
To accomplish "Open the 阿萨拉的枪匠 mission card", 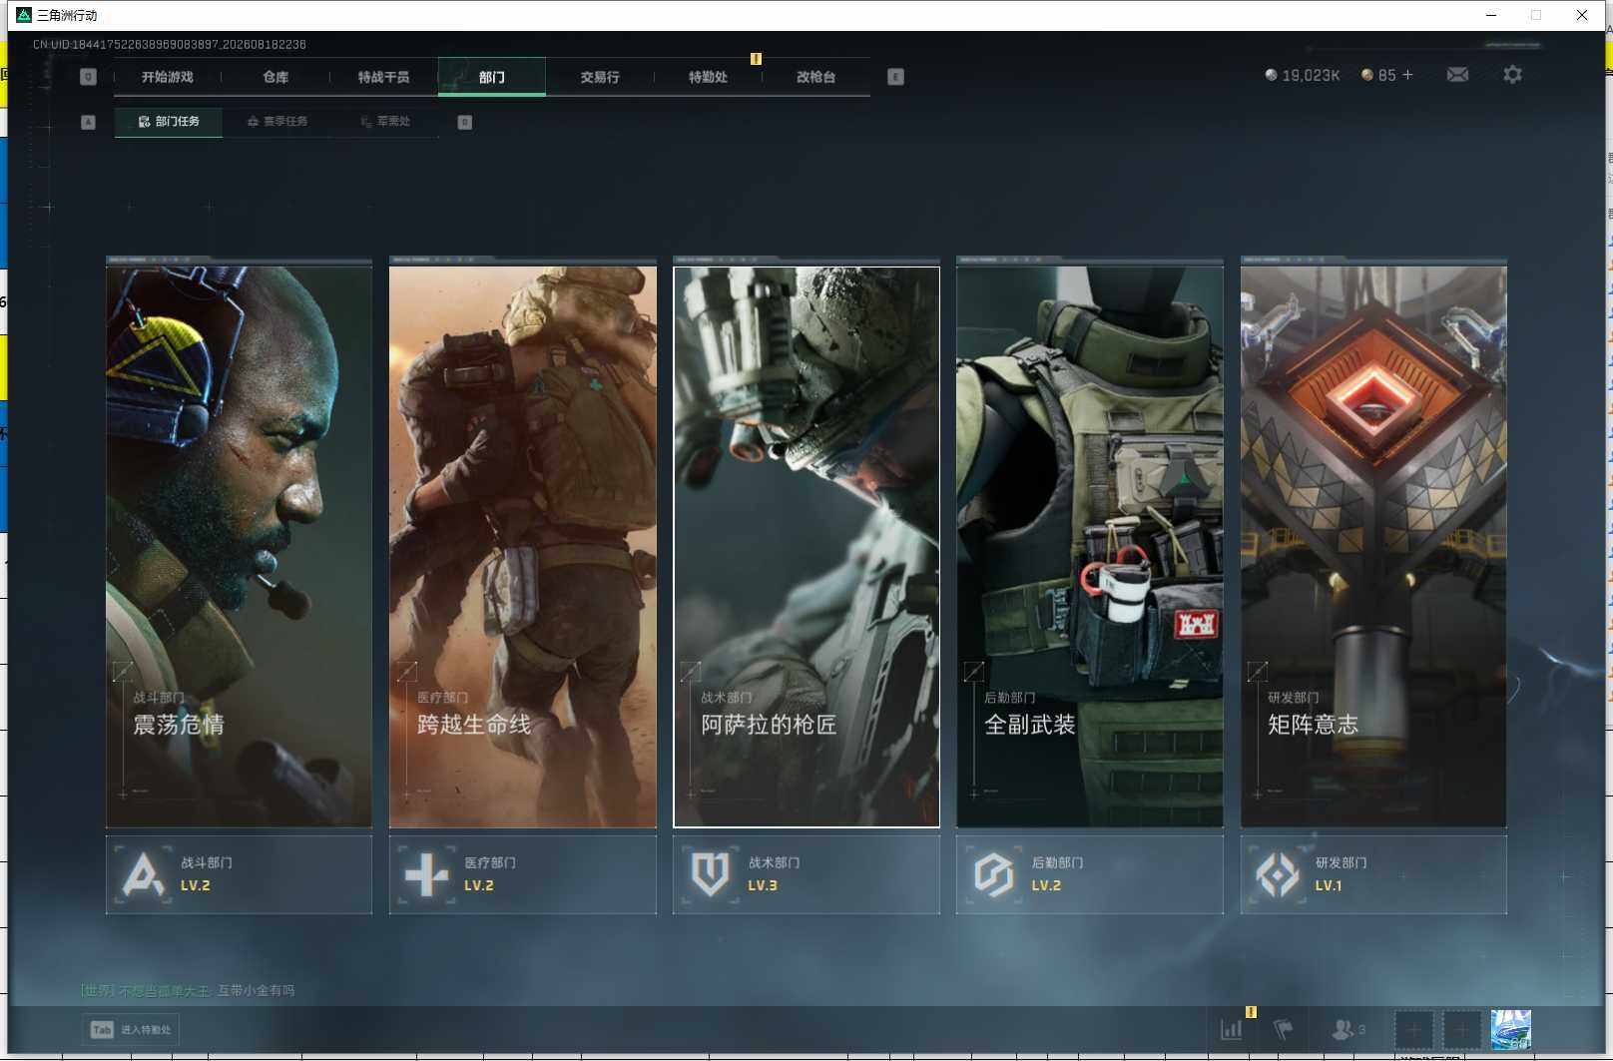I will tap(806, 546).
